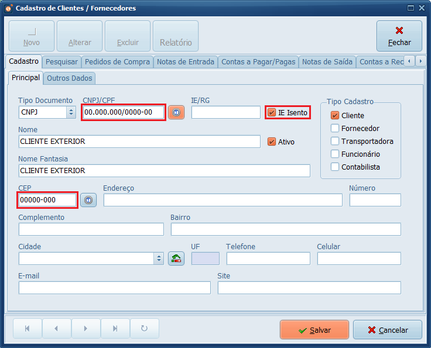Go to the first record

pyautogui.click(x=28, y=329)
